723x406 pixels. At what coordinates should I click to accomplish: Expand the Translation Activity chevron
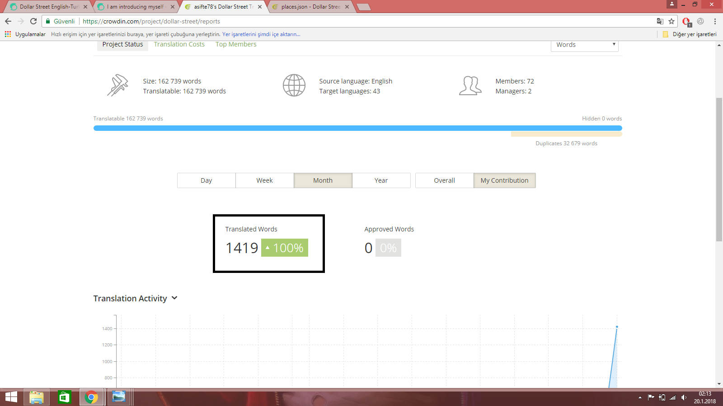[175, 298]
